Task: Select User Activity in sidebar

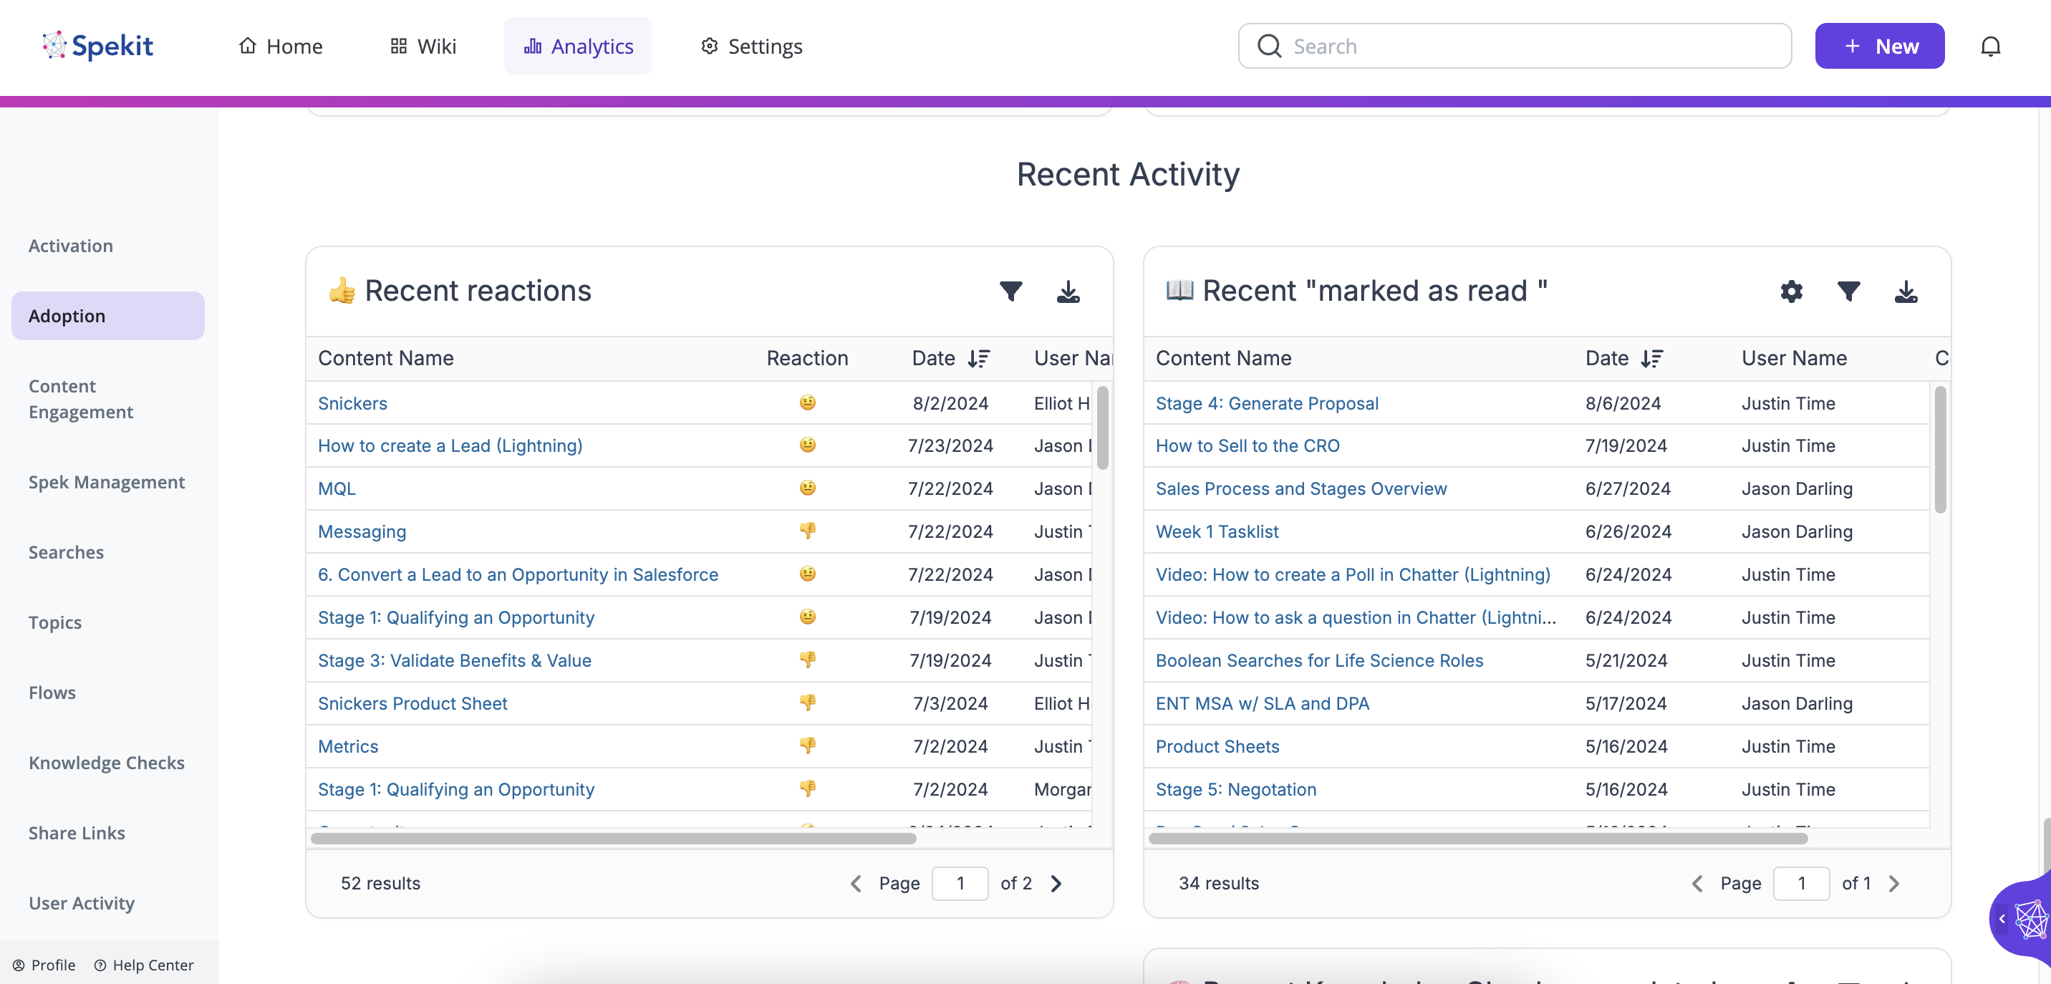Action: [x=82, y=903]
